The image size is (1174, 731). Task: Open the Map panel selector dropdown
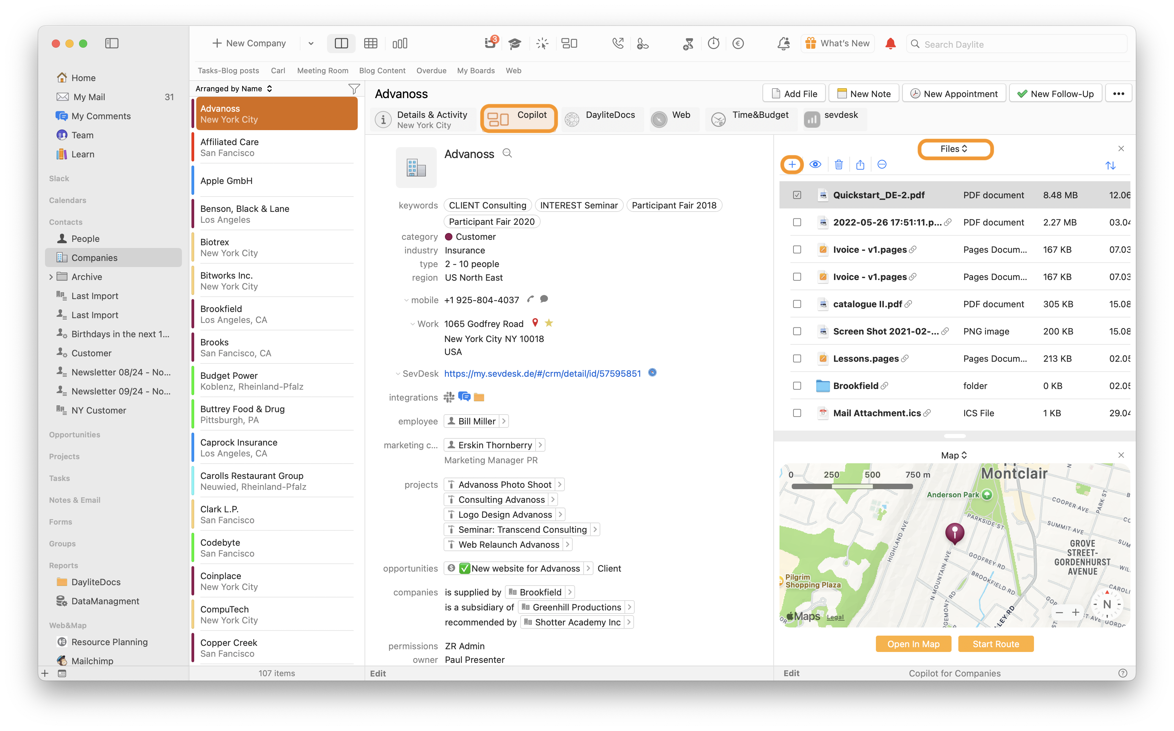(x=954, y=455)
